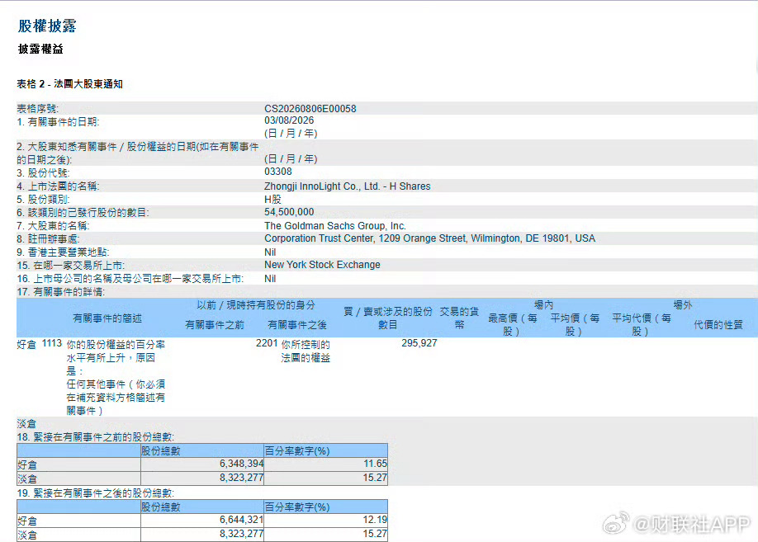The width and height of the screenshot is (758, 542).
Task: Click the Corporation Trust Center registered address
Action: (x=429, y=238)
